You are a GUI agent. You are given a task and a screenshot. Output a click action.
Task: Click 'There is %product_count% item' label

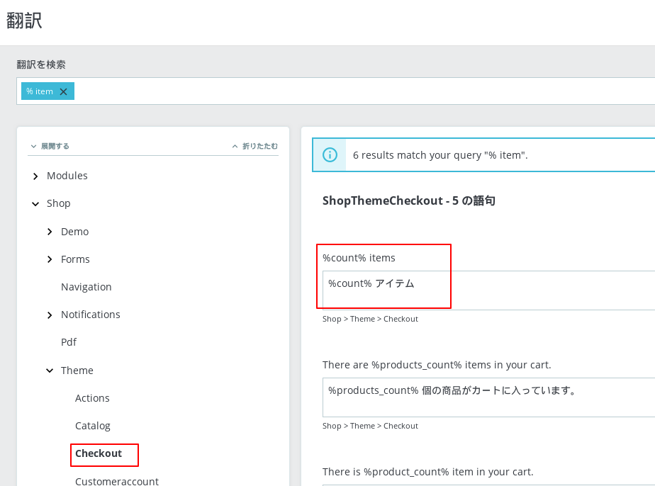pyautogui.click(x=428, y=472)
